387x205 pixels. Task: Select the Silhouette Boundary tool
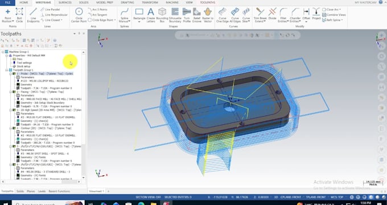[x=175, y=15]
